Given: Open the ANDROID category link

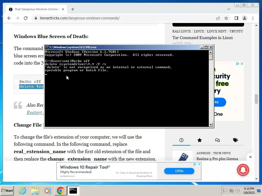Looking at the screenshot, I should [203, 153].
